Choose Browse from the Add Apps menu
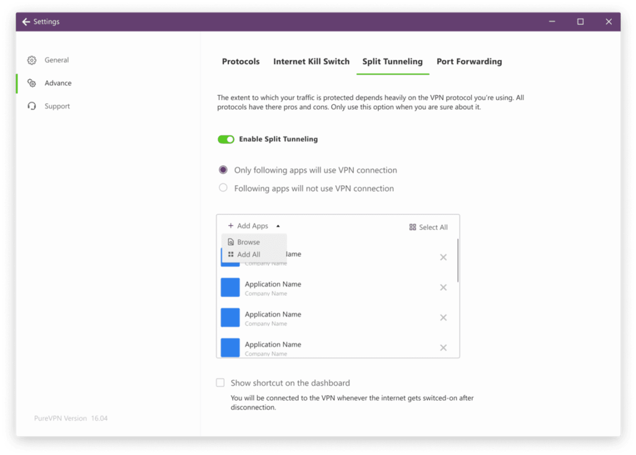Image resolution: width=636 pixels, height=455 pixels. (248, 242)
